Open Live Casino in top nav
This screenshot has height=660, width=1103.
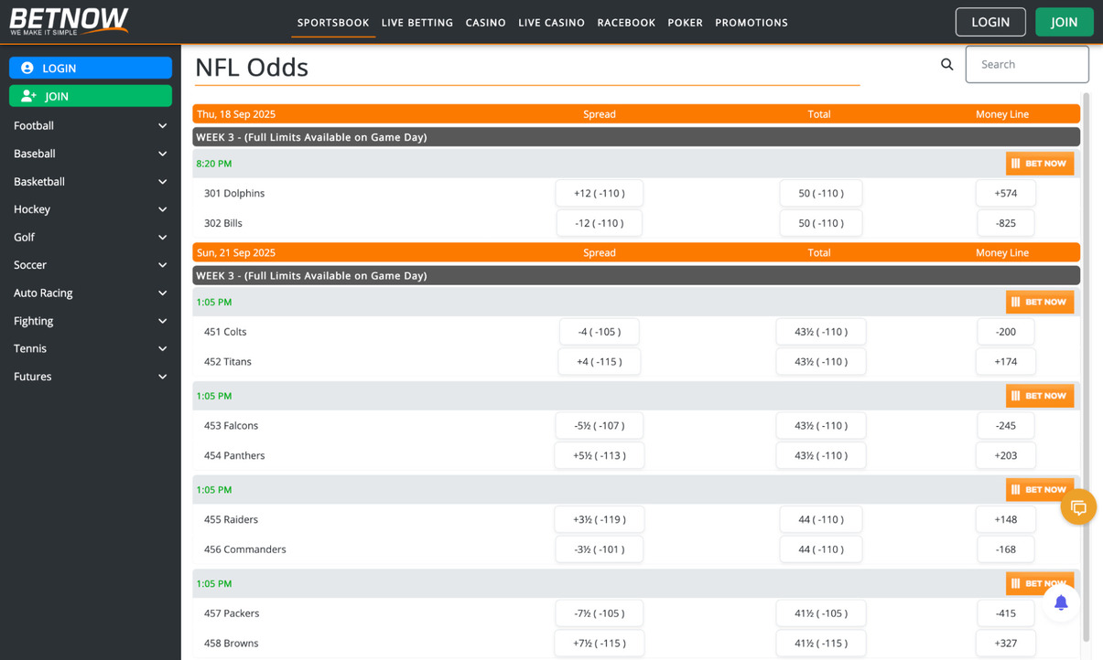click(551, 23)
